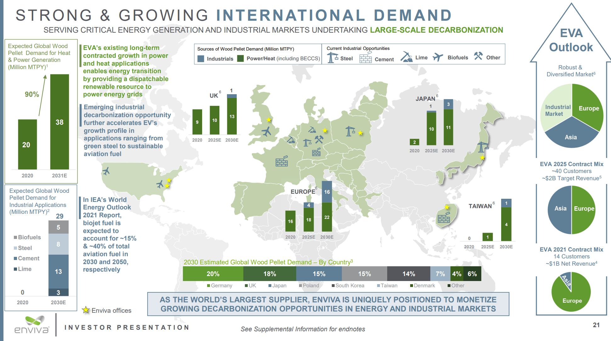The image size is (611, 341).
Task: Click the airplane icon over the UK
Action: coord(266,131)
